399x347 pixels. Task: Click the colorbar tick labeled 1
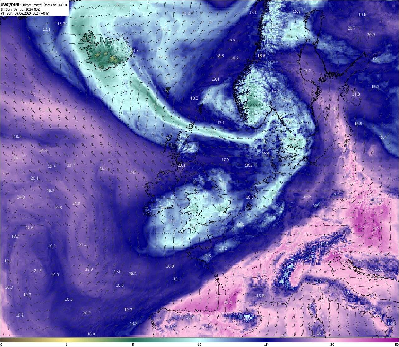click(x=67, y=345)
